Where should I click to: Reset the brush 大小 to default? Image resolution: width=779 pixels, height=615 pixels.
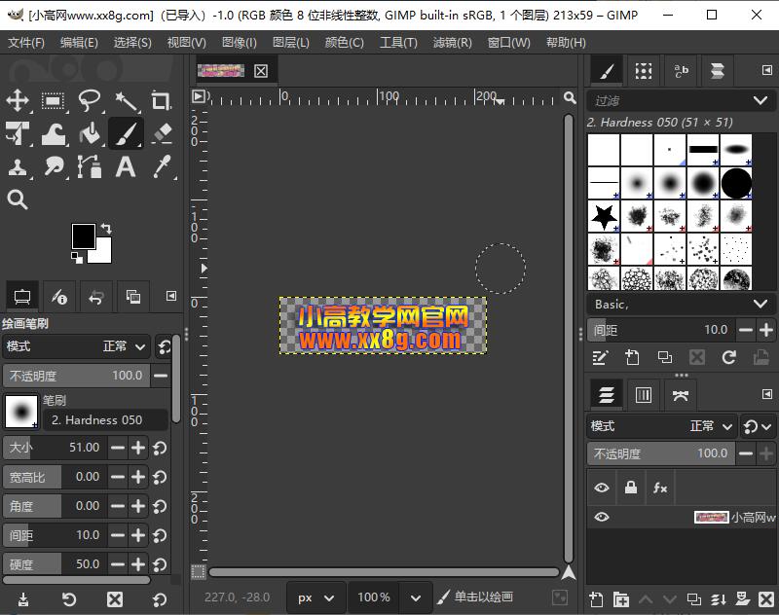click(160, 448)
